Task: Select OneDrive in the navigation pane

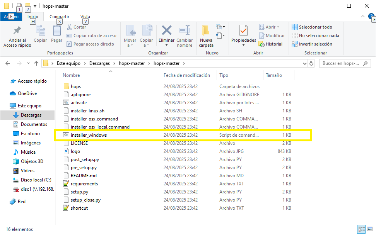Action: pyautogui.click(x=24, y=93)
